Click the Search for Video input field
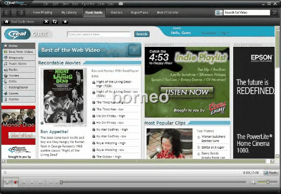Image resolution: width=281 pixels, height=194 pixels. click(247, 12)
